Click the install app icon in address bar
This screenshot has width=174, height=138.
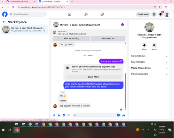[155, 7]
